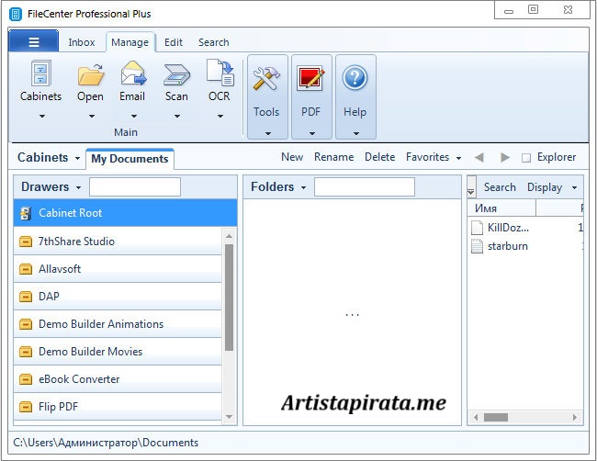This screenshot has width=597, height=461.
Task: Expand the Open ribbon dropdown arrow
Action: click(x=91, y=116)
